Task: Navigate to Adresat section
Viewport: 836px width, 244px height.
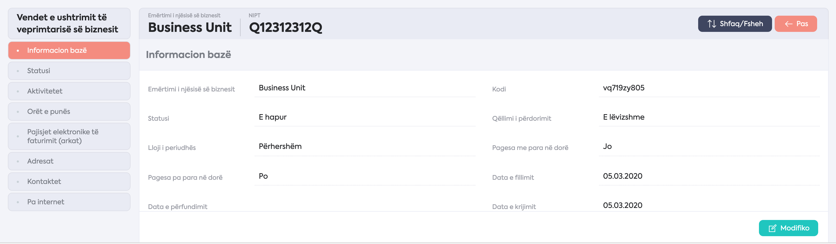Action: (x=69, y=161)
